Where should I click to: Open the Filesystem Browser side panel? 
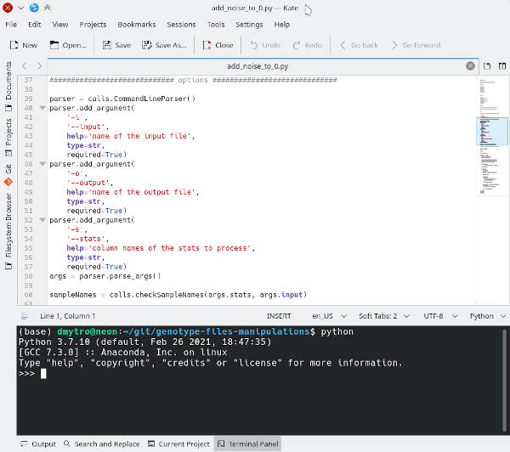tap(8, 231)
